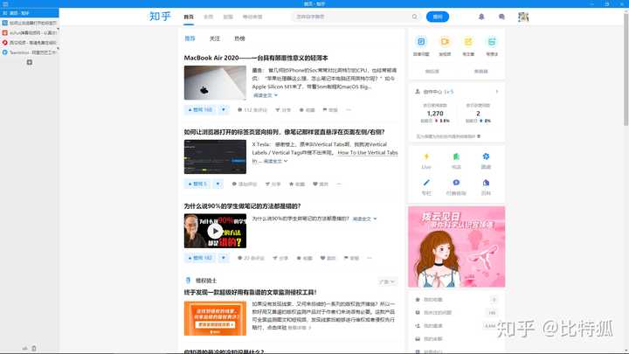The width and height of the screenshot is (629, 354).
Task: Open the 发现 nav item
Action: pos(228,17)
